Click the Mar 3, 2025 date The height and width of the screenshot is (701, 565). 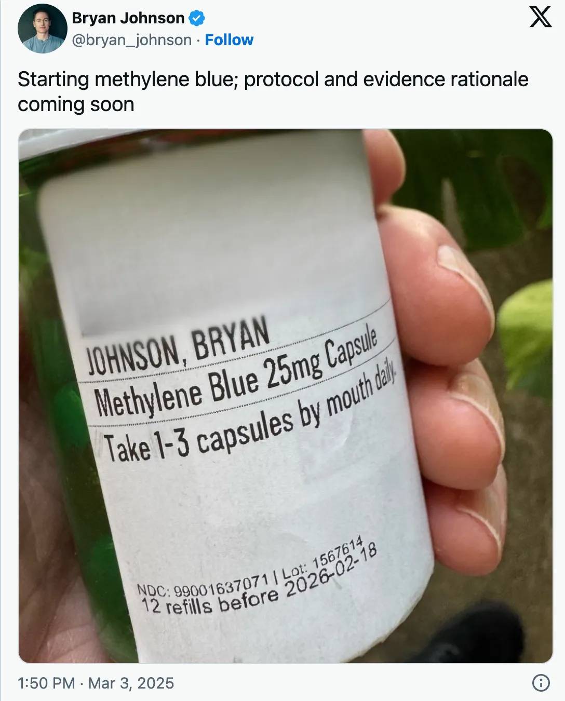131,683
